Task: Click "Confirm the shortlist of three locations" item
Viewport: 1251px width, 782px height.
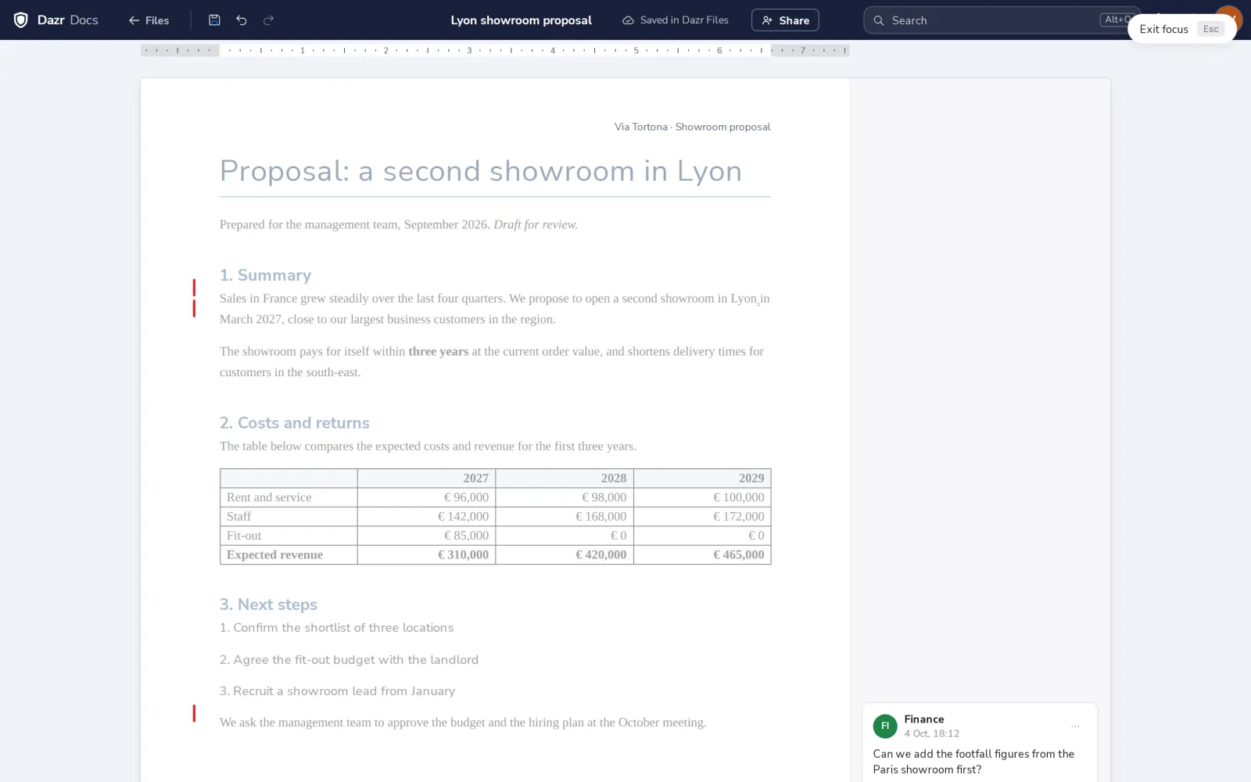Action: point(336,628)
